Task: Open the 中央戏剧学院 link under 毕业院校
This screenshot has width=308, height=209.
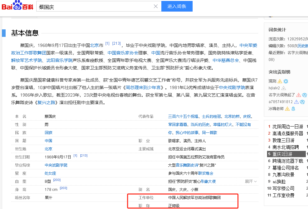Action: (x=56, y=165)
